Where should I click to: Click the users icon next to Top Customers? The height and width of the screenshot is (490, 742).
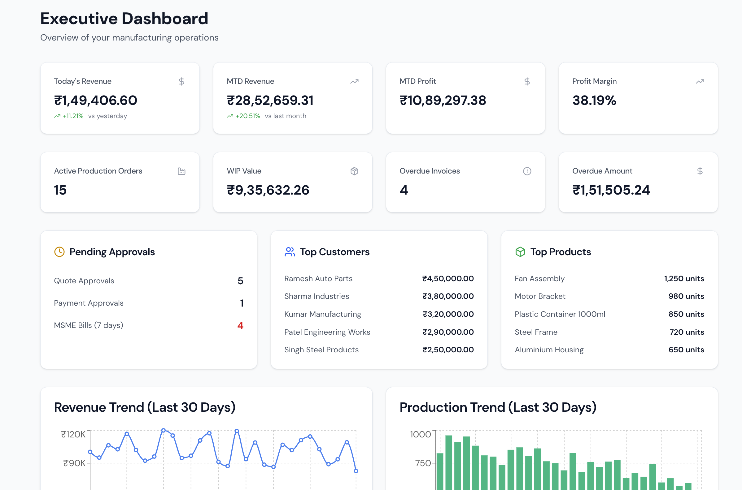click(289, 252)
